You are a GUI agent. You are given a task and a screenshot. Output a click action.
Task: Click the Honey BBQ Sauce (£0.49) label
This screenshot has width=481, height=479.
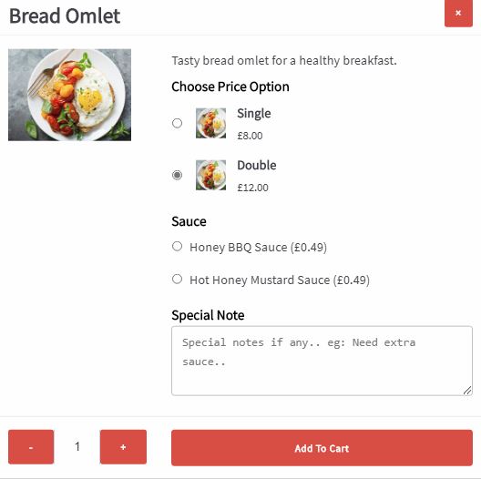259,247
